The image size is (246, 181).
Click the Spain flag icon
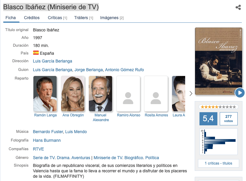[36, 53]
